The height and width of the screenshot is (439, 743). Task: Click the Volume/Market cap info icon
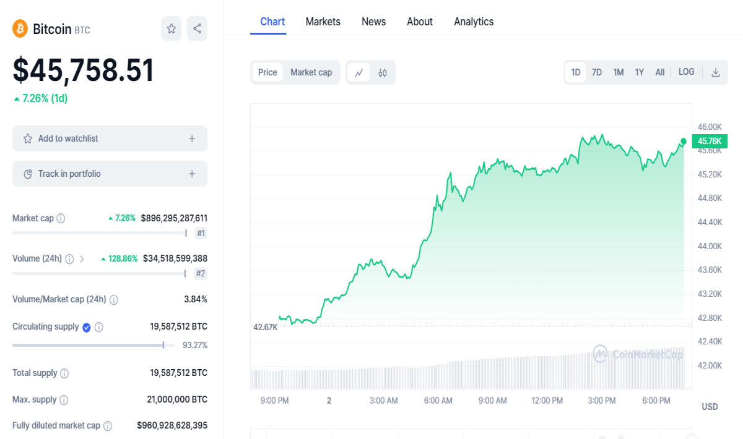tap(113, 299)
